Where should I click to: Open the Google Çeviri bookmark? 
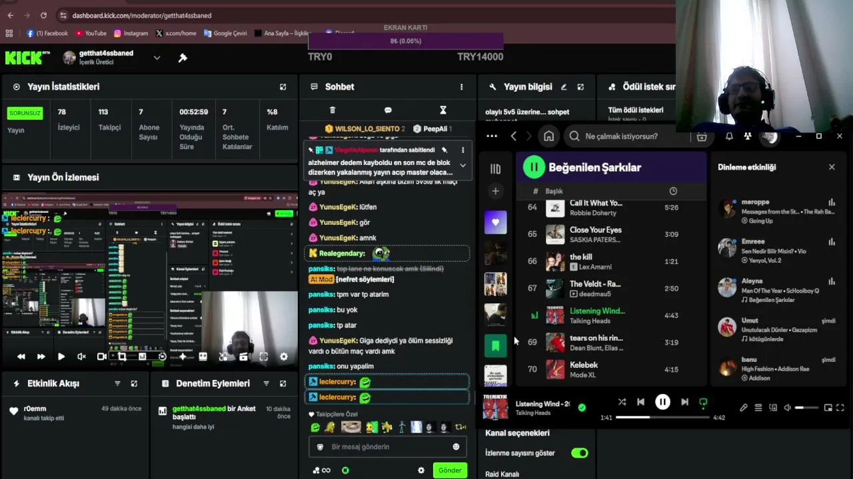(x=225, y=33)
